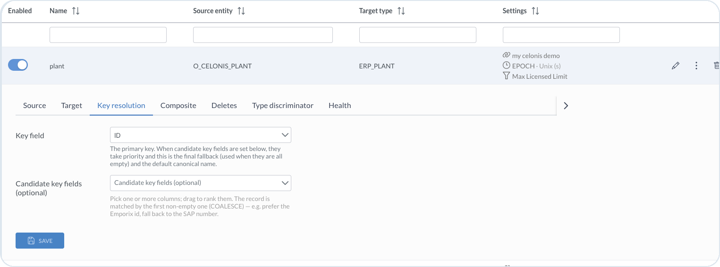Click the O_CELONIS_PLANT source entity cell
720x267 pixels.
[222, 66]
